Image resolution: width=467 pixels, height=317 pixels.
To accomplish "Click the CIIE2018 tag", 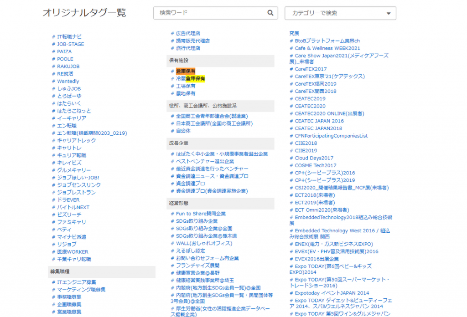I will (x=306, y=143).
